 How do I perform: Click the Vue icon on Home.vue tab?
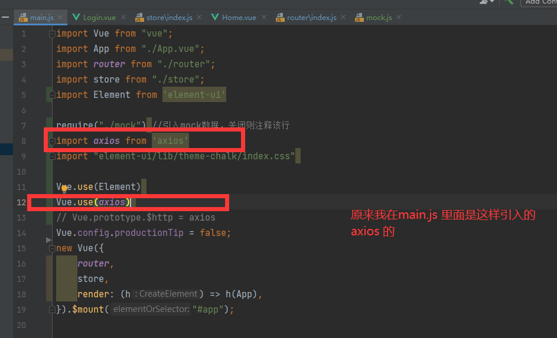214,17
